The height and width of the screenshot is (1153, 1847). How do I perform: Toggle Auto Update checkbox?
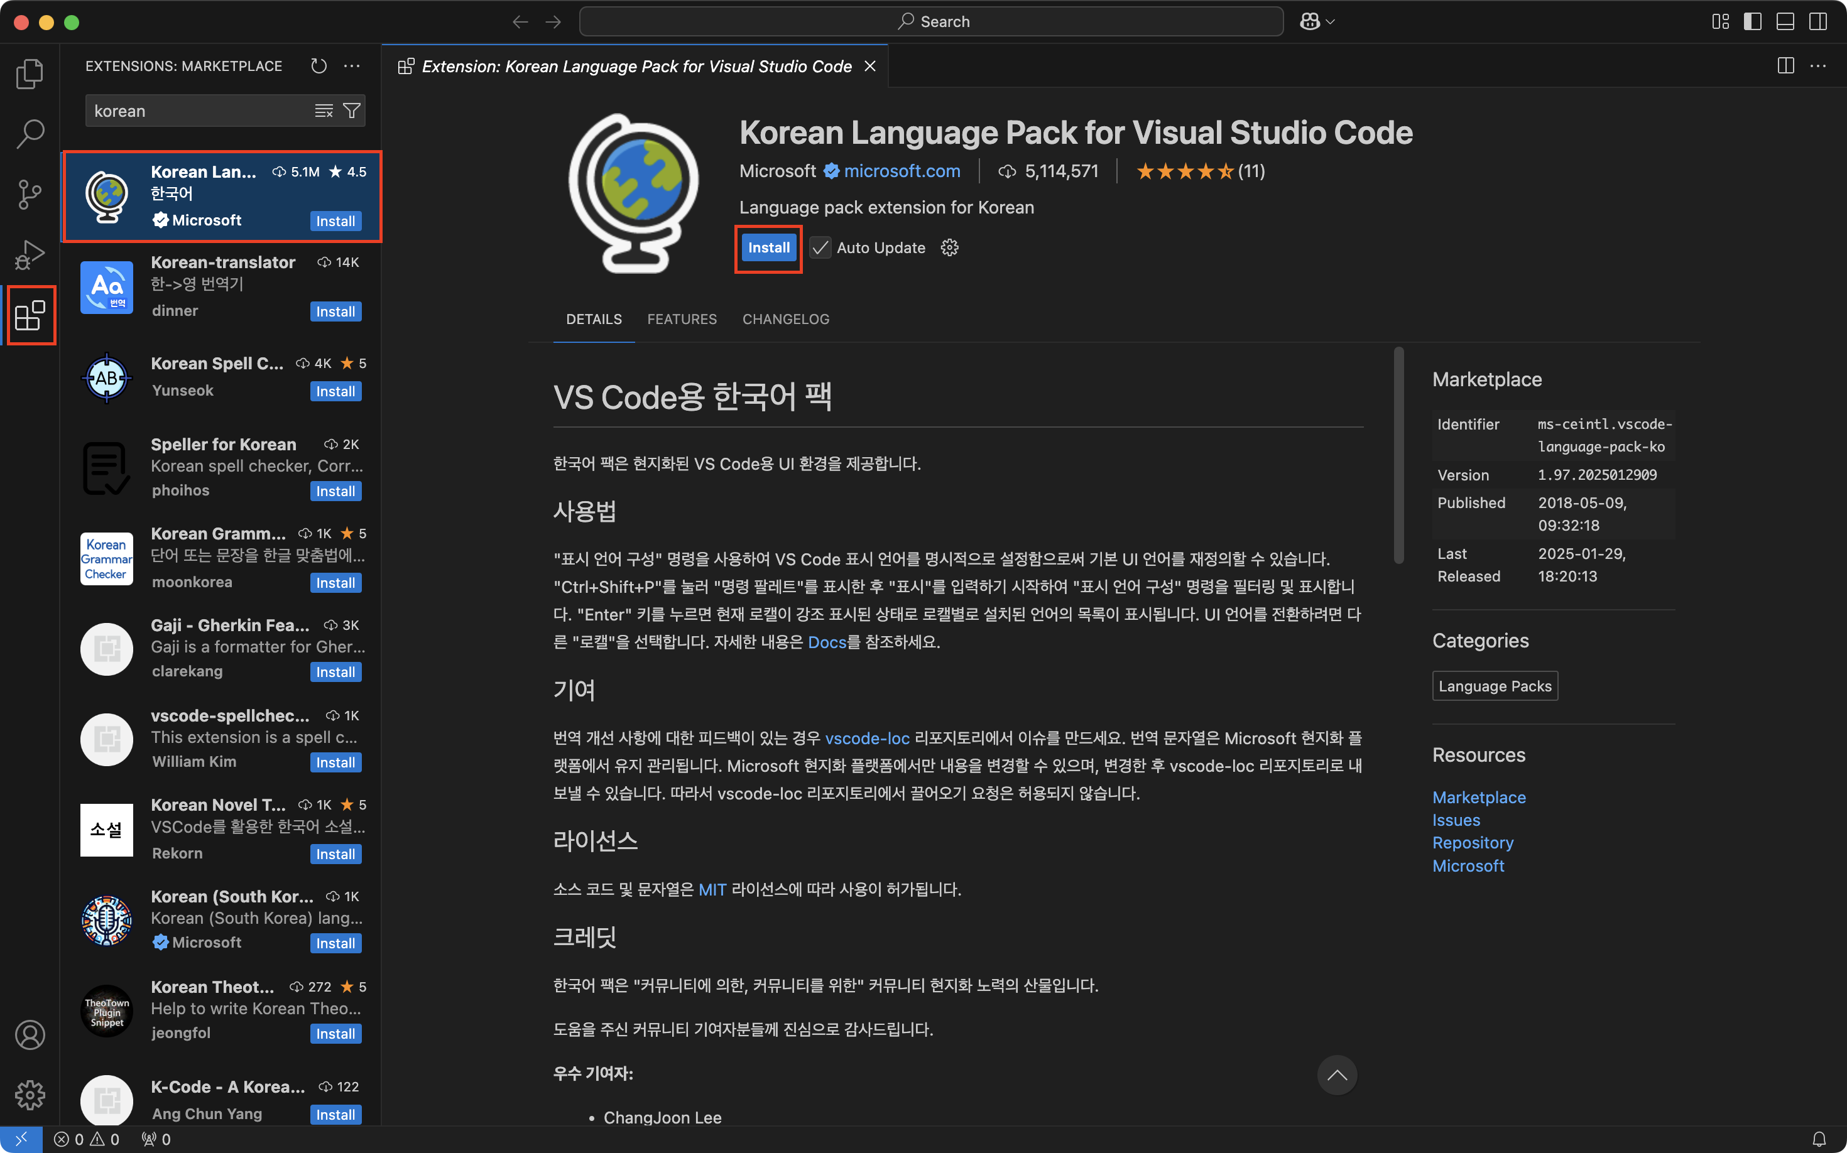pos(820,248)
